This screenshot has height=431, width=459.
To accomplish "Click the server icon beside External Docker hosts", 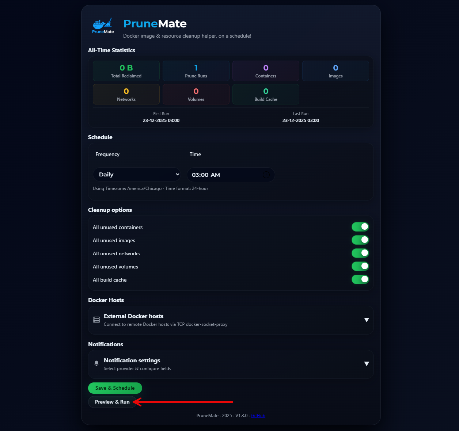I will (x=96, y=320).
